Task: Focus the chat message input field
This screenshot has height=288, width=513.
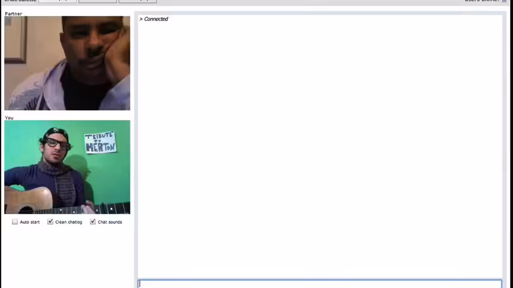Action: (x=320, y=284)
